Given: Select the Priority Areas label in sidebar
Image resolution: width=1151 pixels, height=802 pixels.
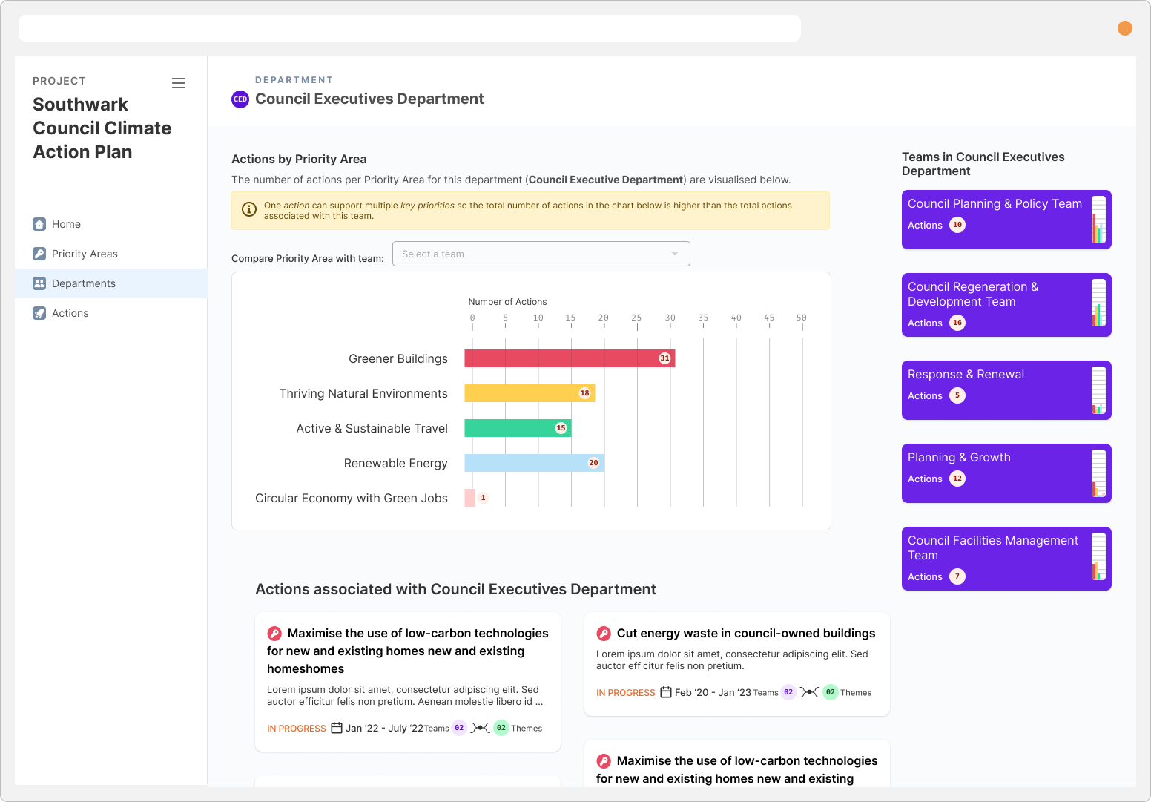Looking at the screenshot, I should point(85,254).
